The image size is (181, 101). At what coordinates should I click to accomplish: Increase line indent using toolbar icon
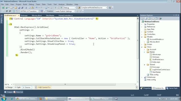(10, 11)
